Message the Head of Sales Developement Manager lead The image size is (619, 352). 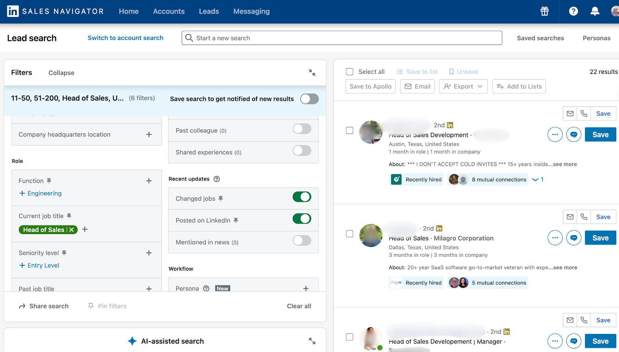(574, 341)
